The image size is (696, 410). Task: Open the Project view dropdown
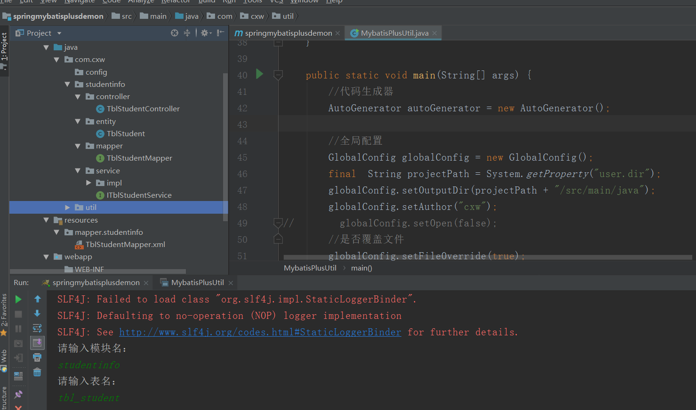coord(59,33)
